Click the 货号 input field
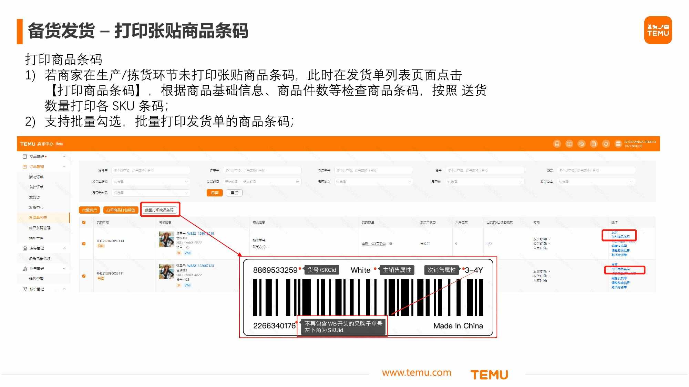This screenshot has height=387, width=689. (485, 170)
